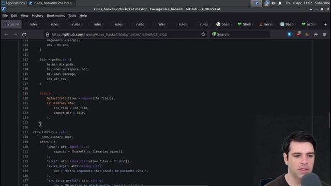The width and height of the screenshot is (331, 186).
Task: Click line number 119
Action: (x=25, y=94)
